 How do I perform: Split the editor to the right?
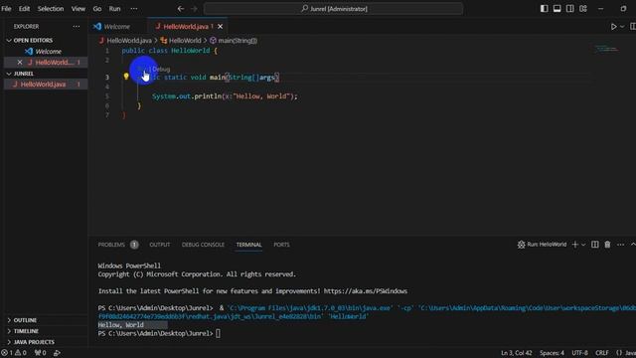(x=633, y=27)
